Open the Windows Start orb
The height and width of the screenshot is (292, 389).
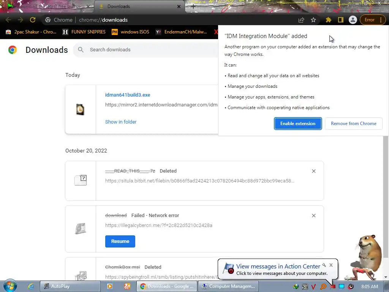click(10, 286)
